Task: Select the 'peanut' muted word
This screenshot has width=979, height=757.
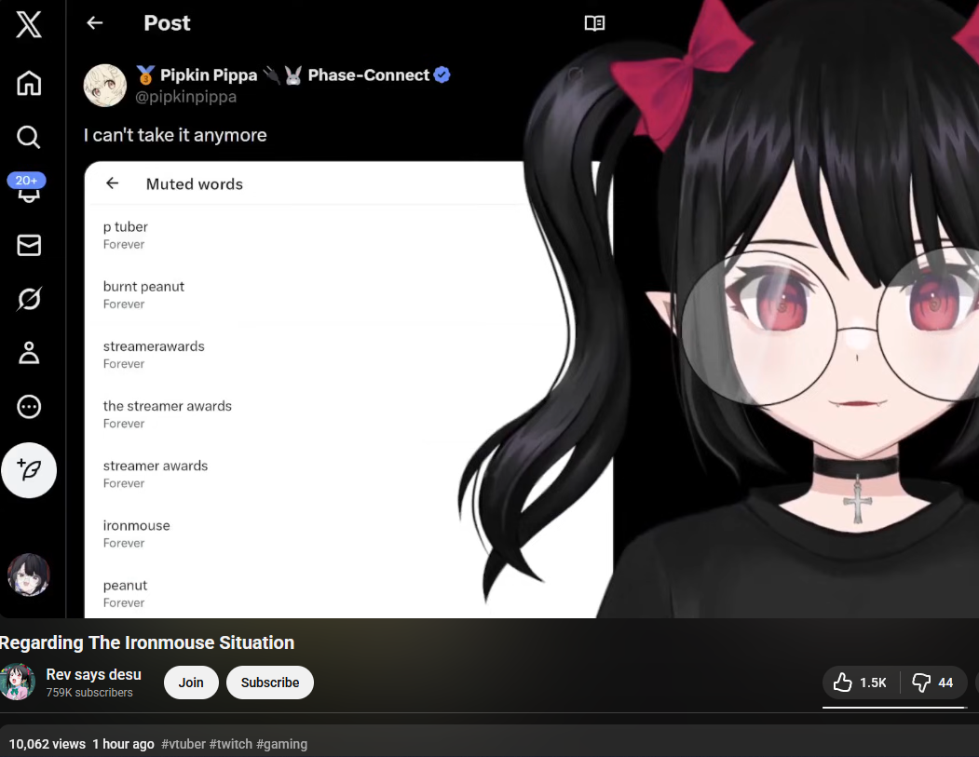Action: [125, 586]
